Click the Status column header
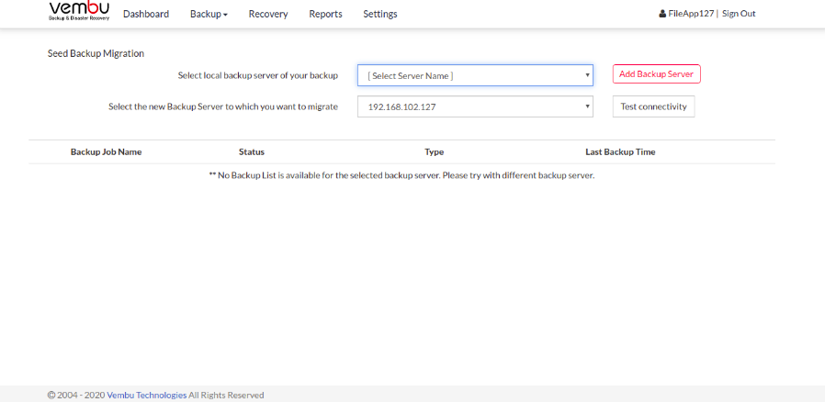 tap(252, 151)
